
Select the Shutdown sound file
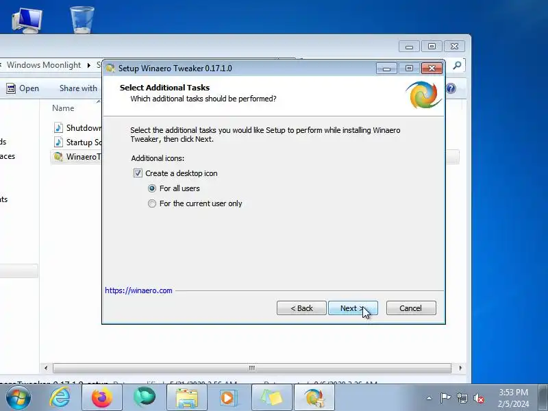point(77,128)
